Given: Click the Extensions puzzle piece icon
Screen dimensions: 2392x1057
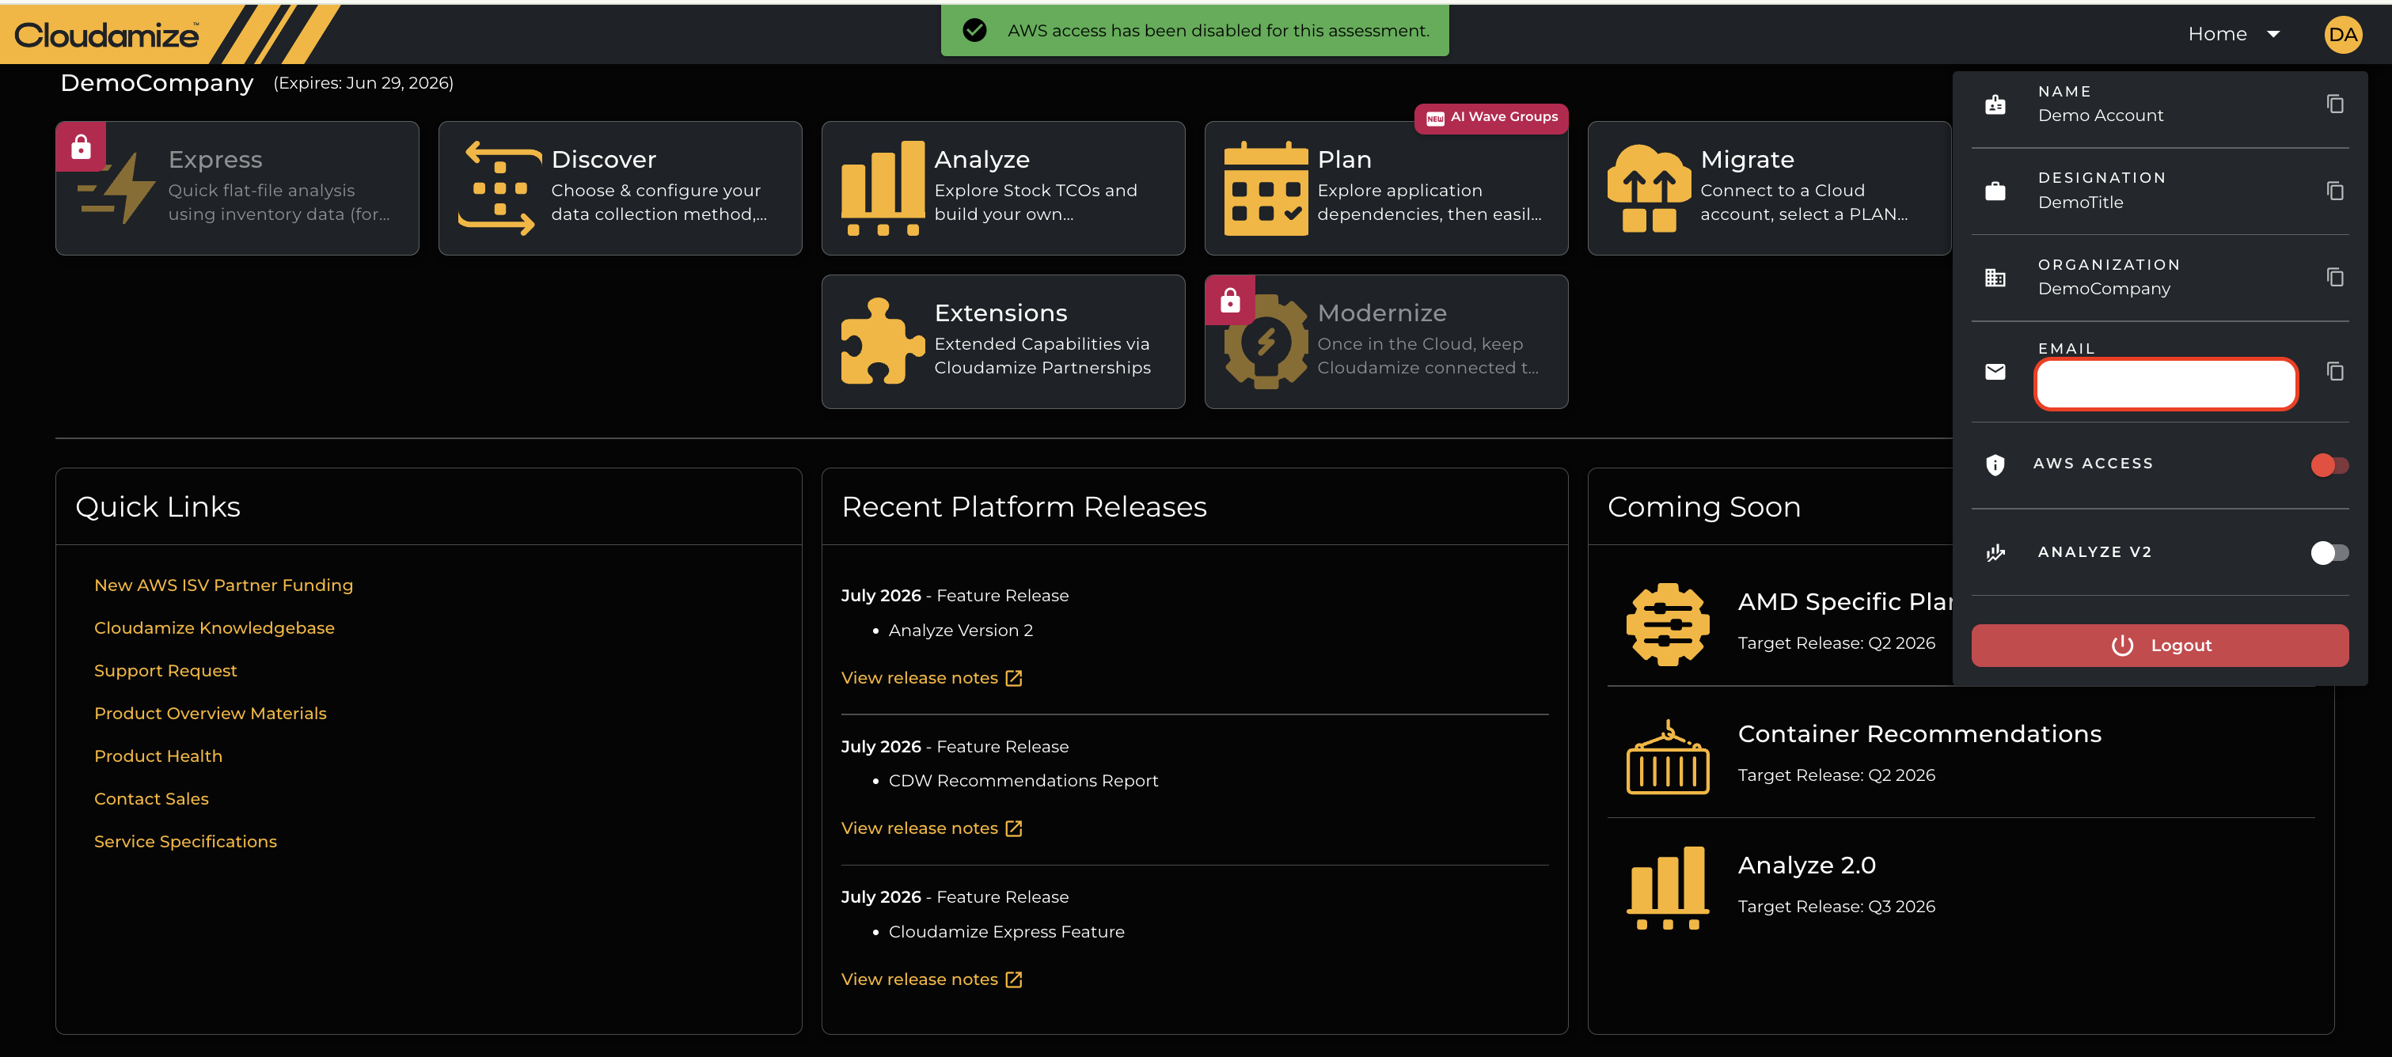Looking at the screenshot, I should click(882, 342).
